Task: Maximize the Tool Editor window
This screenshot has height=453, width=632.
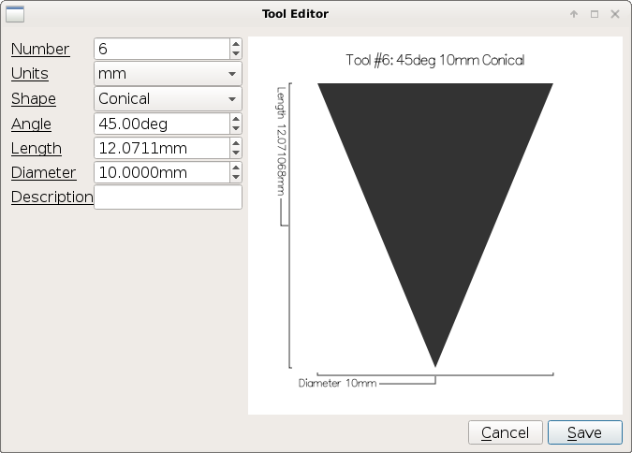Action: coord(595,14)
